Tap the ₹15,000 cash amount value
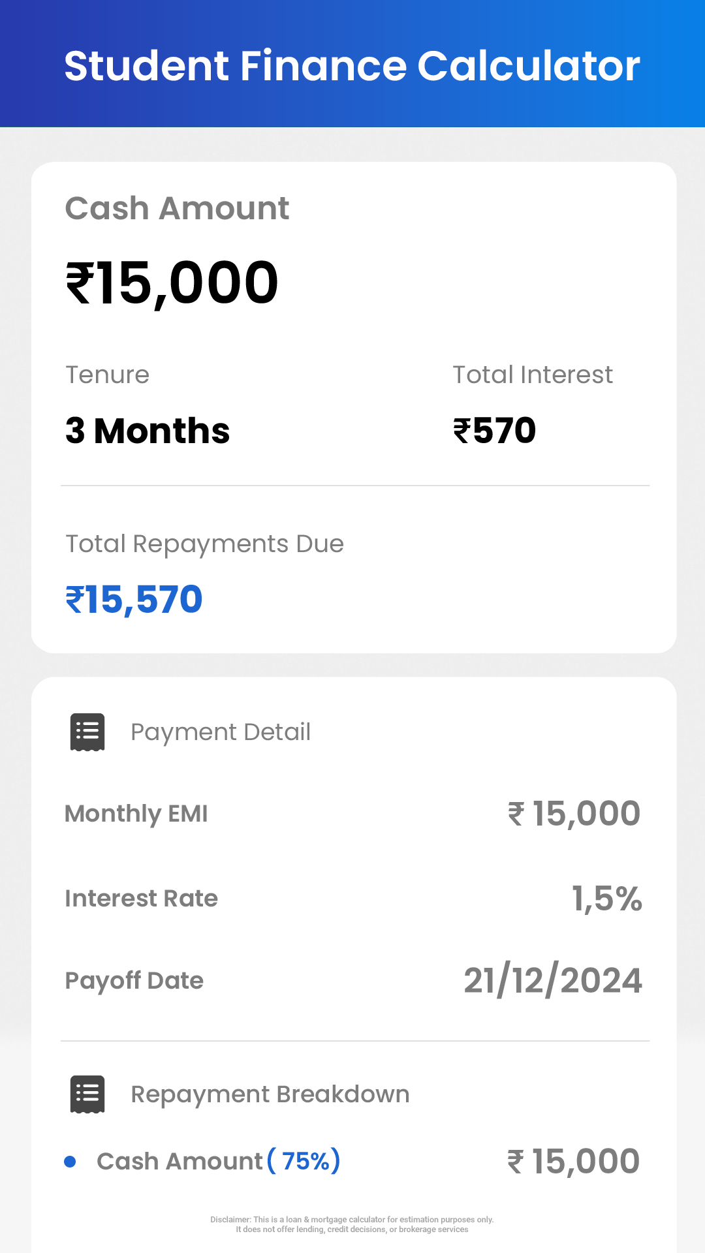The image size is (705, 1253). coord(172,283)
